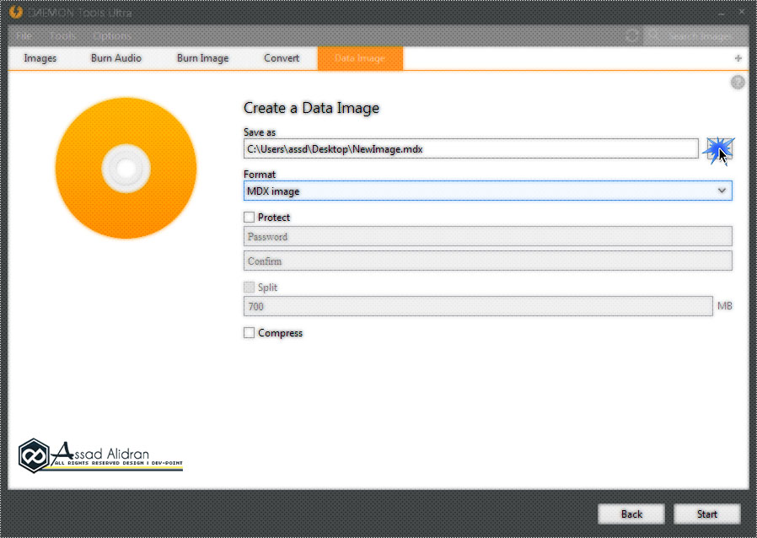Open the Options menu
Viewport: 757px width, 538px height.
[111, 35]
